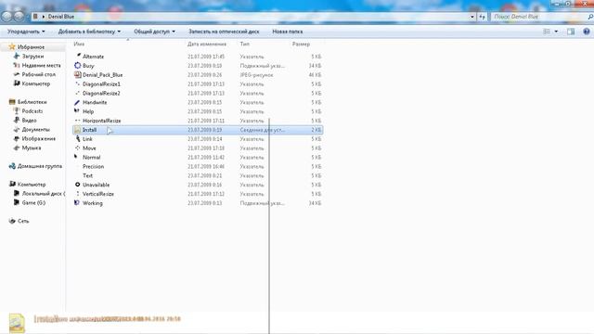Click the Forward navigation arrow
Viewport: 594px width, 334px height.
(19, 17)
